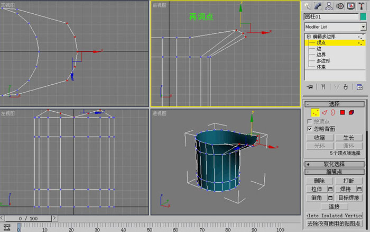Click the 删除 button
Image resolution: width=370 pixels, height=232 pixels.
tap(319, 181)
